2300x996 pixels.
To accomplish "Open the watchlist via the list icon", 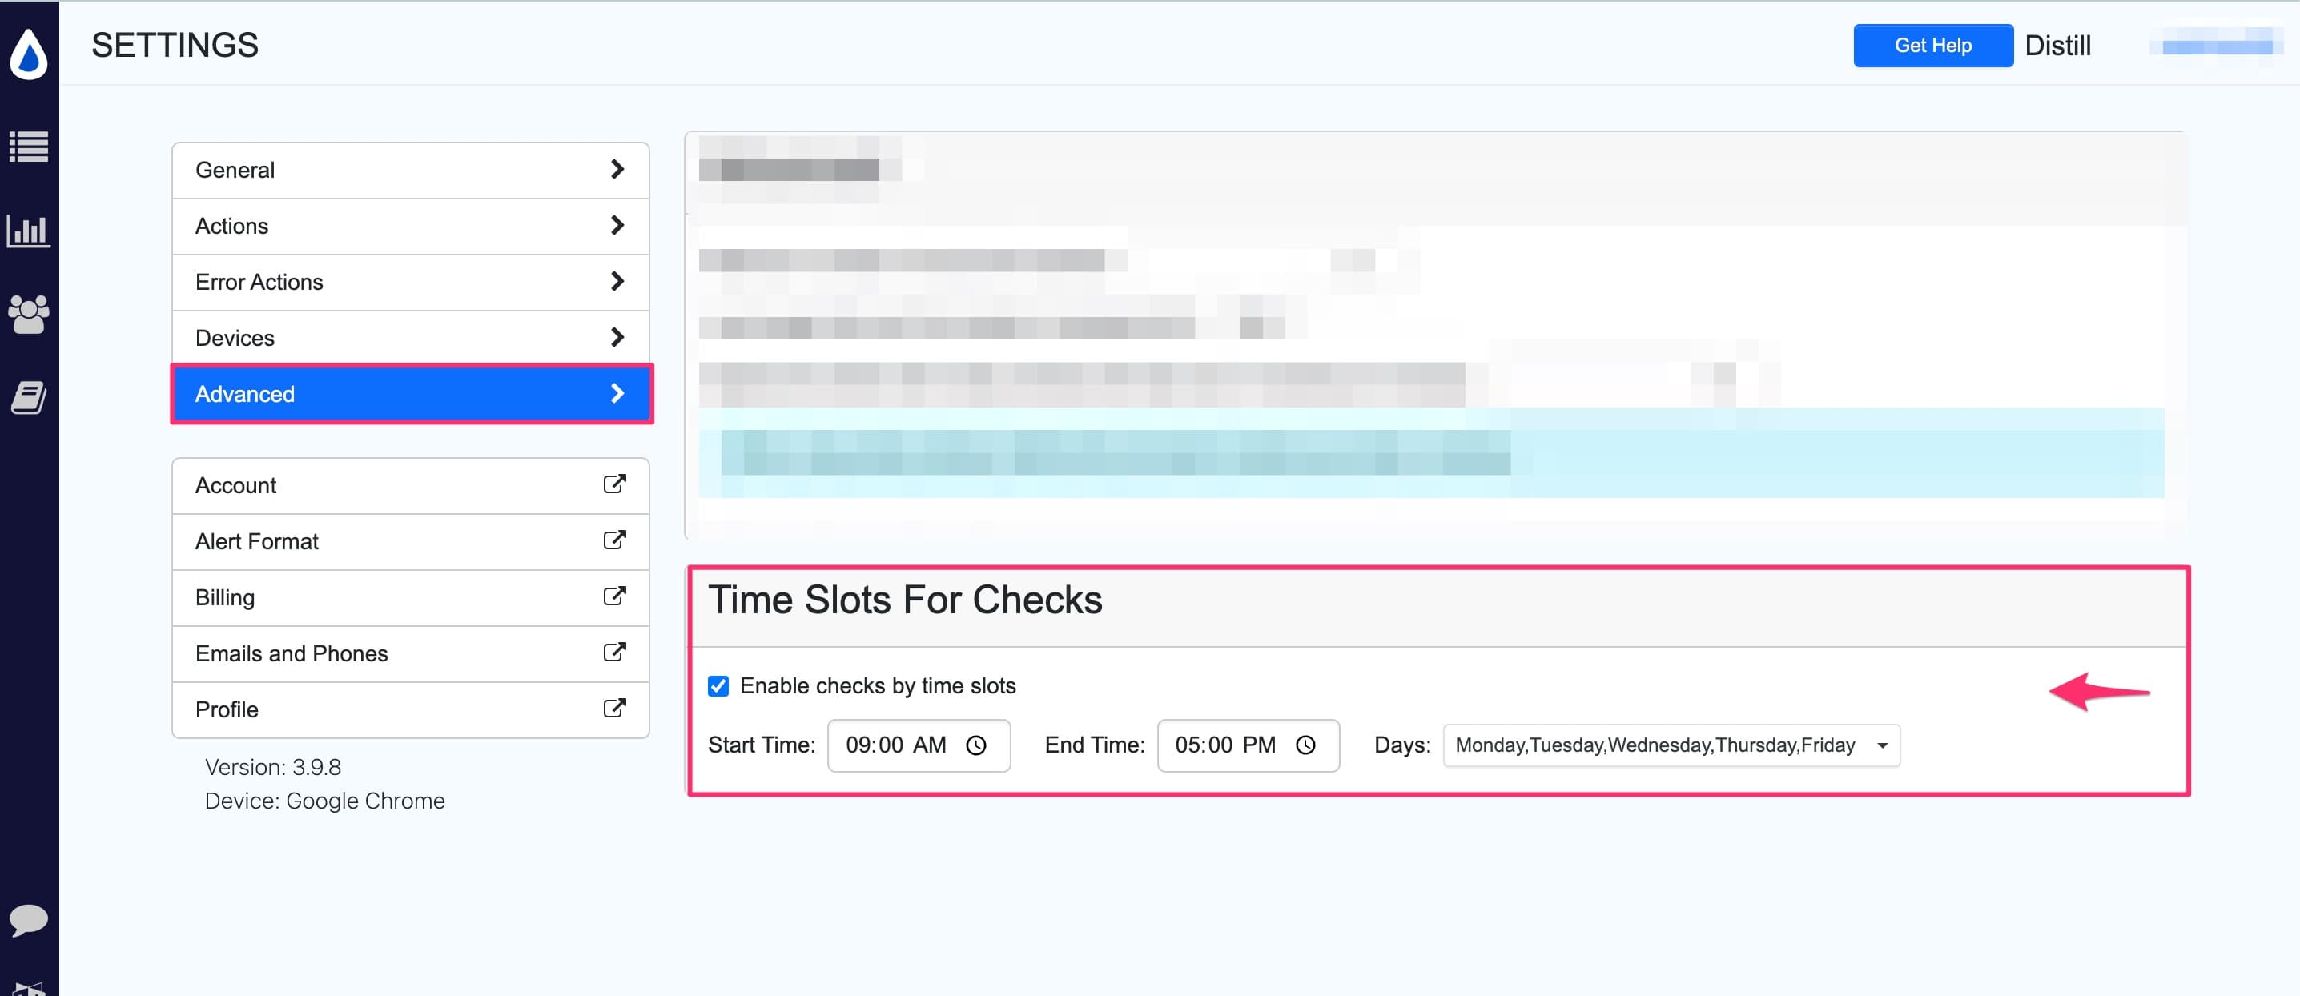I will (29, 146).
